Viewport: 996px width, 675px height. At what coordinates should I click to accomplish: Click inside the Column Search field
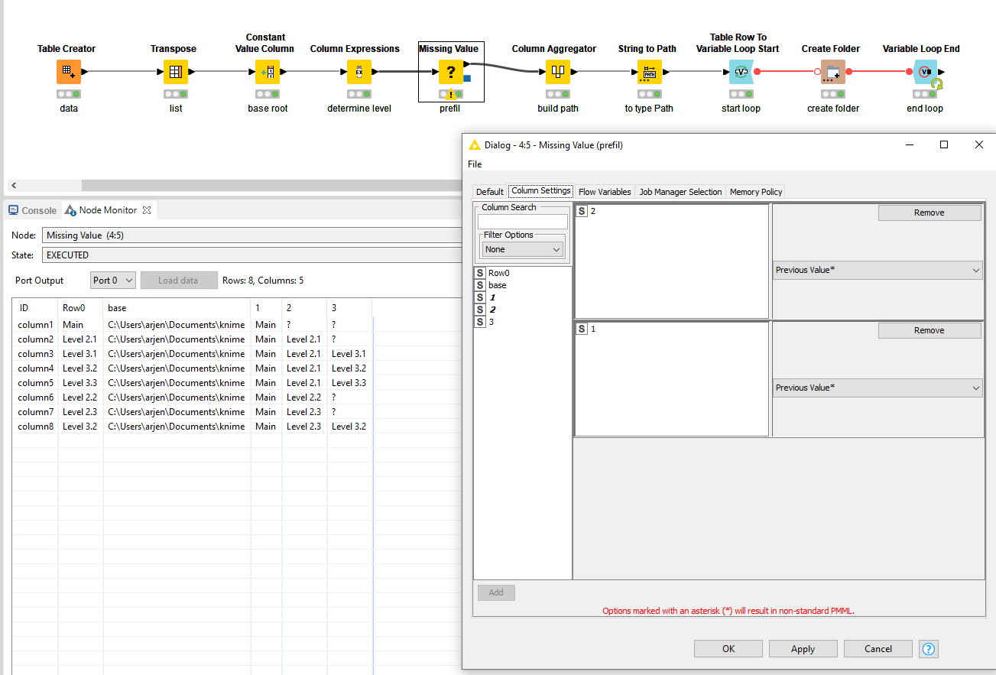(522, 220)
